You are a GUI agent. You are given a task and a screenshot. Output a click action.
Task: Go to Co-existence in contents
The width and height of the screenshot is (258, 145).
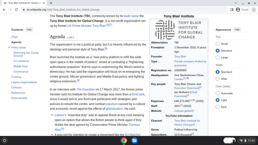pyautogui.click(x=21, y=61)
